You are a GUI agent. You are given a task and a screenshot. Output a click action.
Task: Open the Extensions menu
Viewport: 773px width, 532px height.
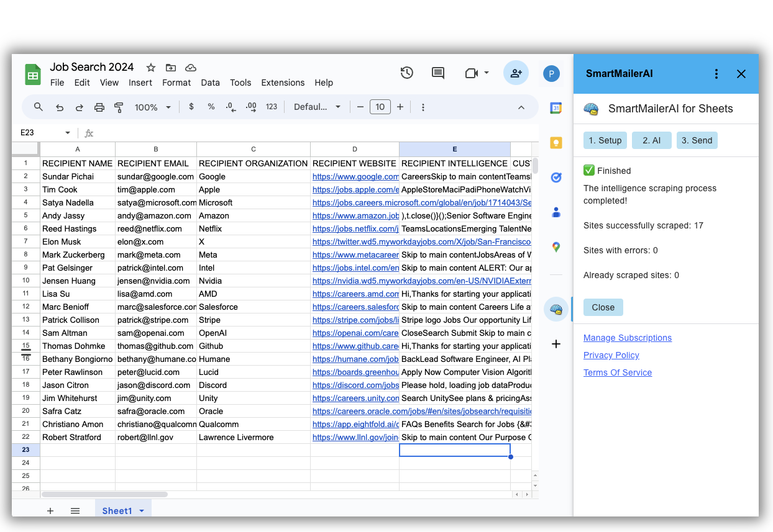(283, 83)
